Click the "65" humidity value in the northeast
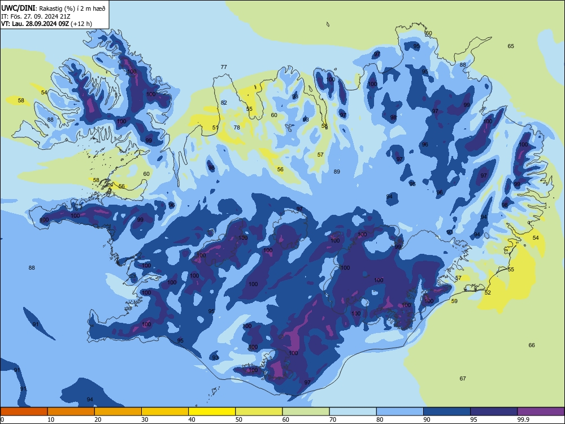 point(511,46)
